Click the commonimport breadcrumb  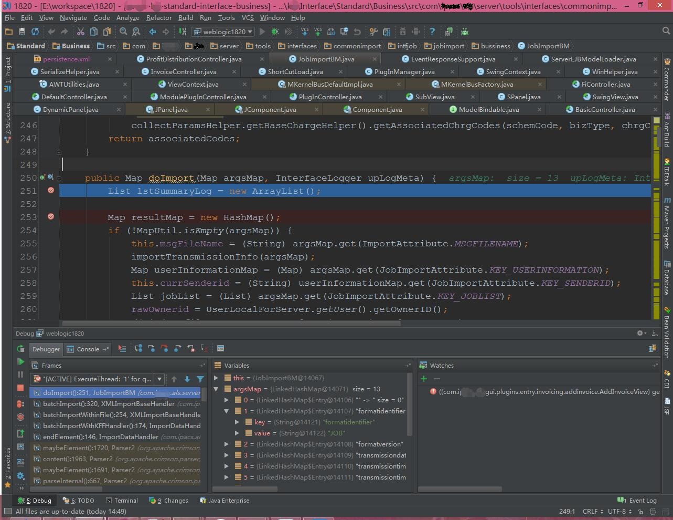tap(352, 46)
